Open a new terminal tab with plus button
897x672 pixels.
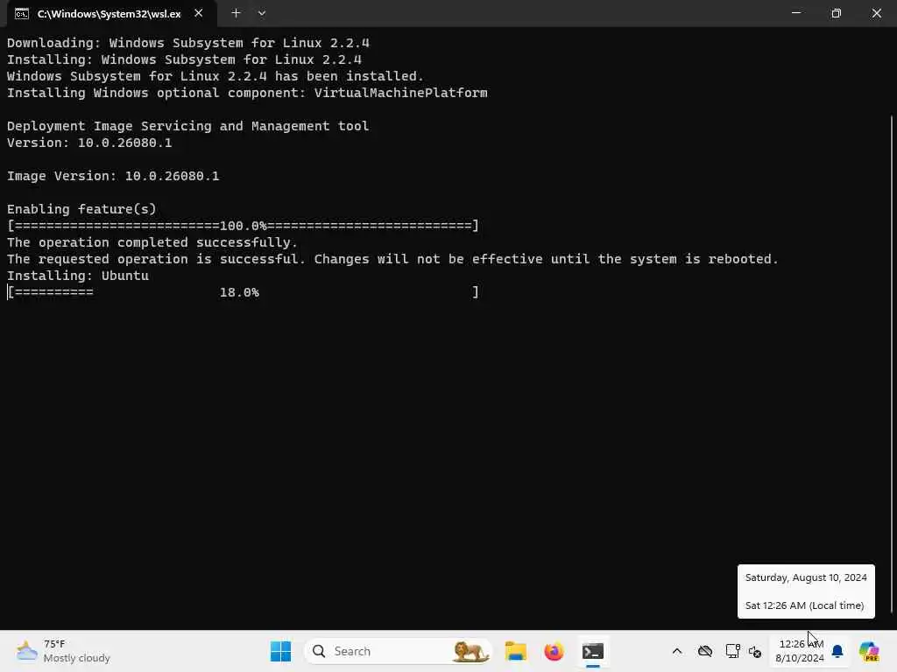click(x=236, y=13)
